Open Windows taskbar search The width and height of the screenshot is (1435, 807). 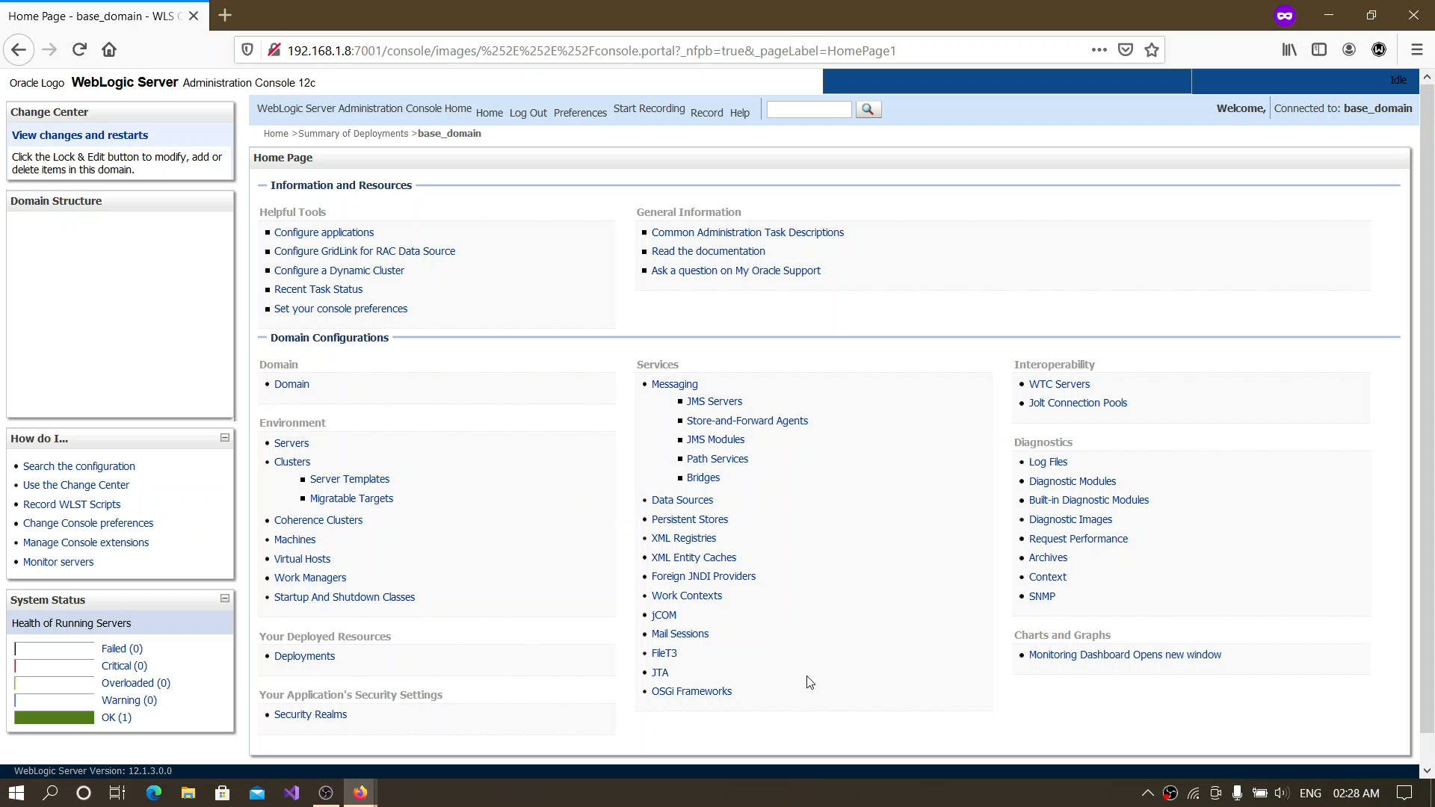point(50,793)
